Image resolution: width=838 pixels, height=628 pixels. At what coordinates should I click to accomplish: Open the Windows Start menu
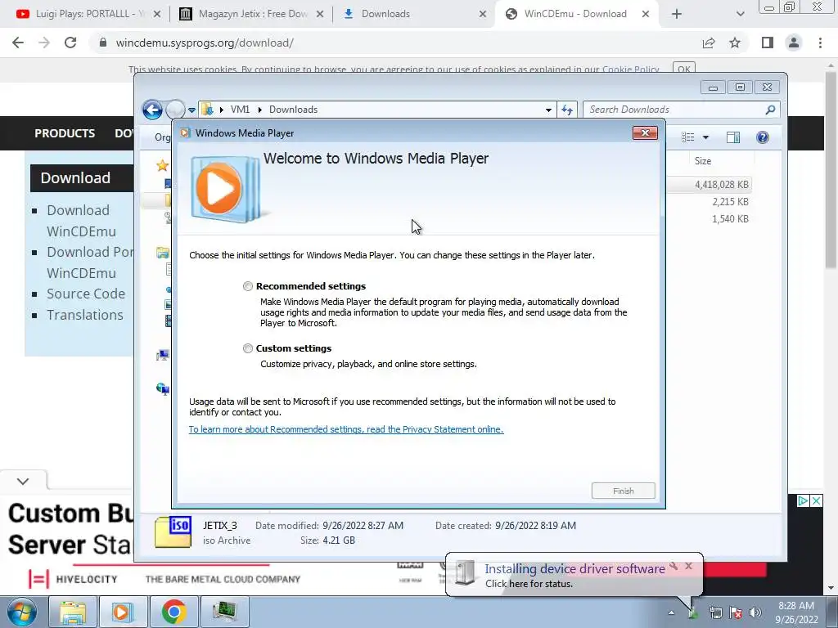pyautogui.click(x=21, y=612)
